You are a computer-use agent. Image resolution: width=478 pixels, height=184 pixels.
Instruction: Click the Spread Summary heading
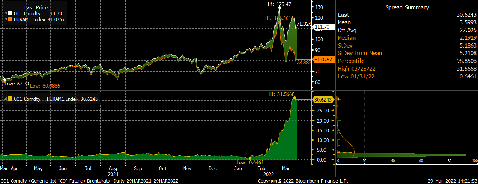coord(406,7)
